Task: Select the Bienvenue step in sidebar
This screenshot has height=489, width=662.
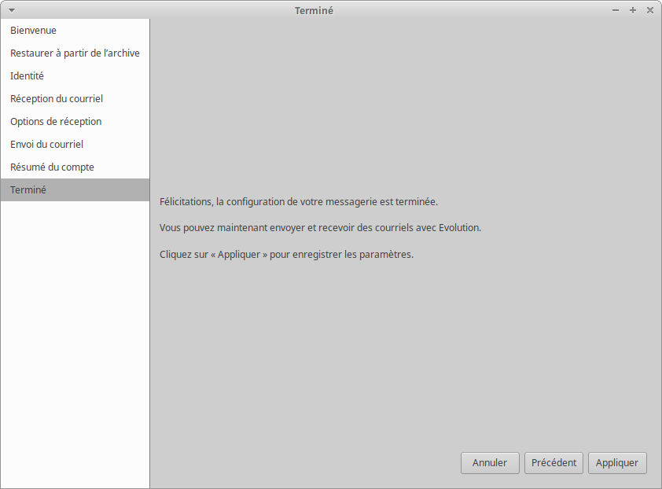Action: 33,31
